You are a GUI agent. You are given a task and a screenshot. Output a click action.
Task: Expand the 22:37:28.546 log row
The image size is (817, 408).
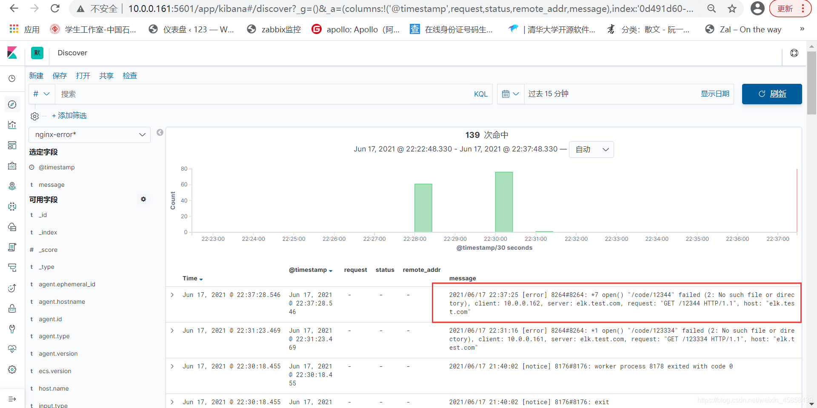pyautogui.click(x=172, y=295)
